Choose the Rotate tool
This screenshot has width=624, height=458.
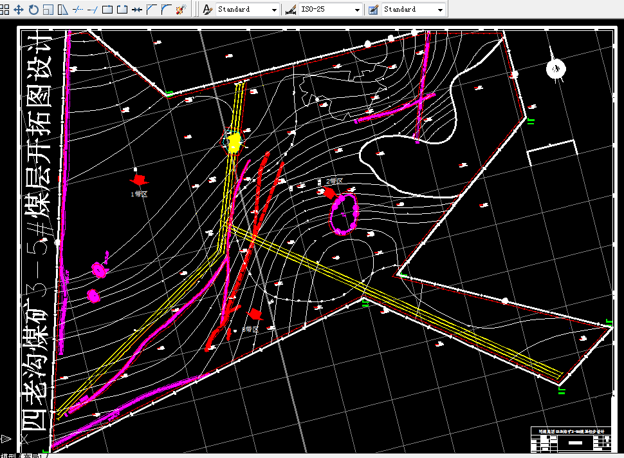click(33, 9)
